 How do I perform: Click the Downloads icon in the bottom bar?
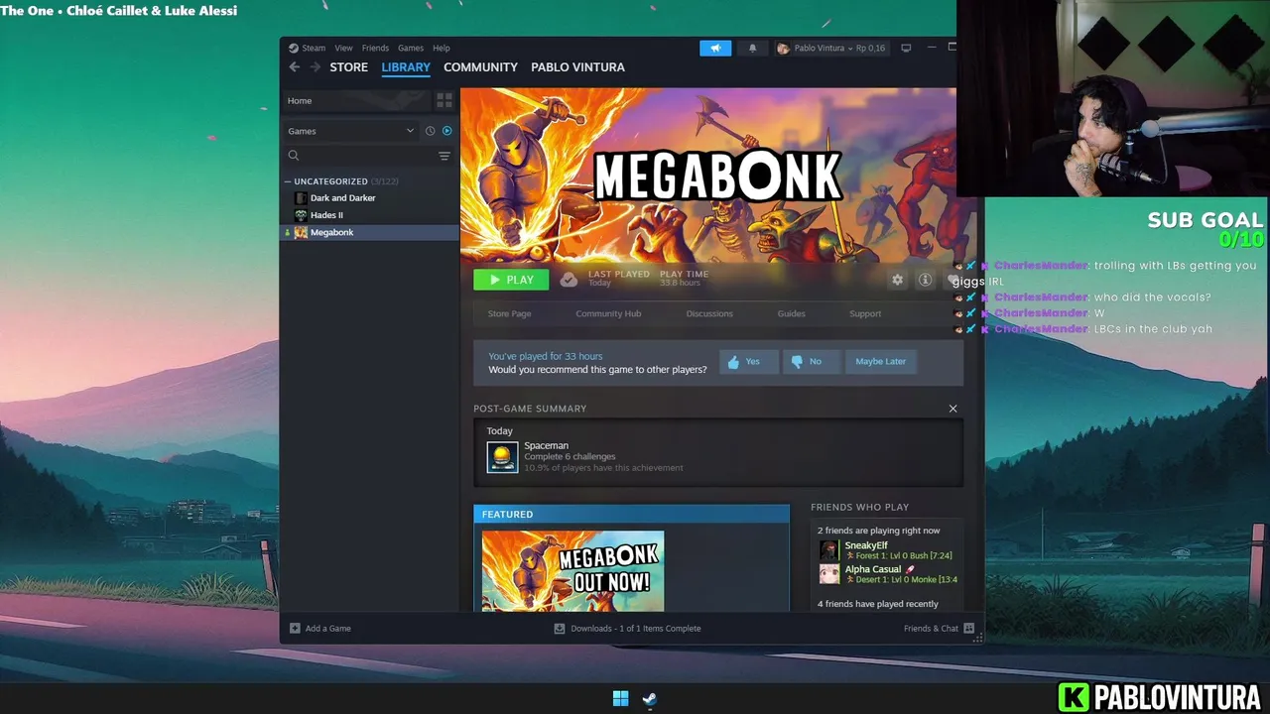click(x=560, y=629)
